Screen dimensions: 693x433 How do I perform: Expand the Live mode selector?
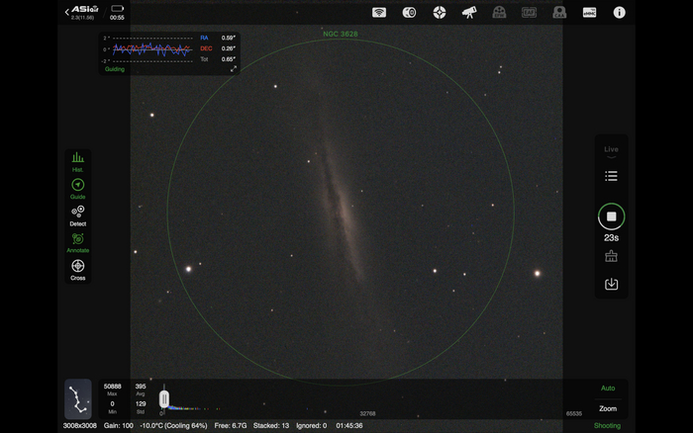[x=611, y=151]
